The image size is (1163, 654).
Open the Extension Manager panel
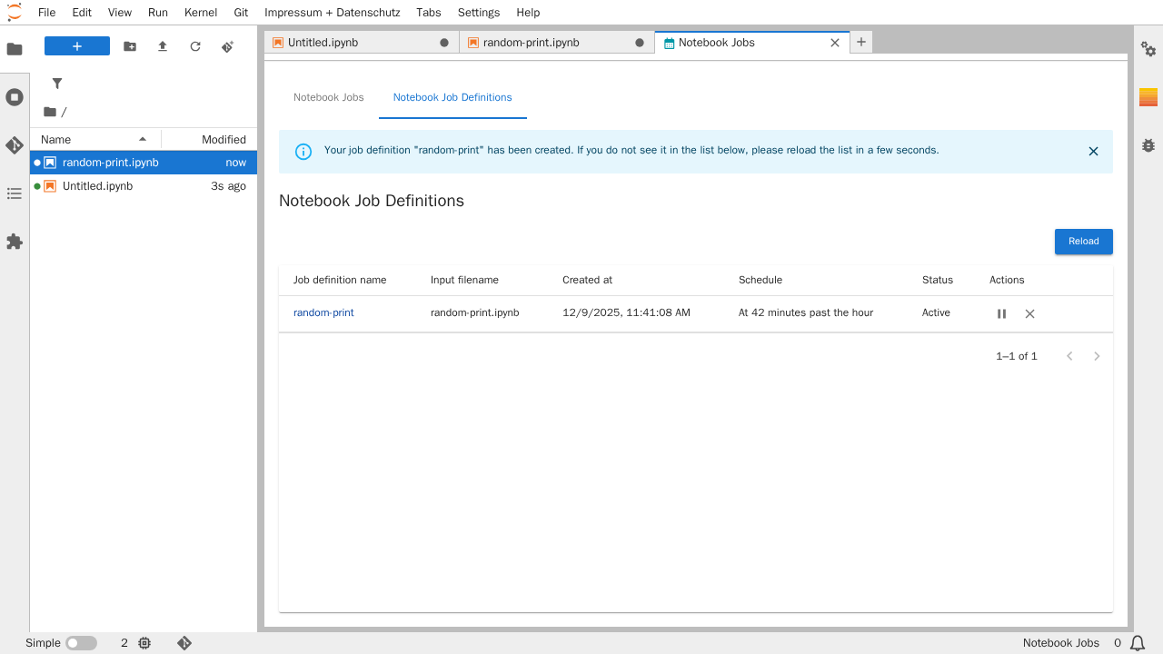pos(15,242)
